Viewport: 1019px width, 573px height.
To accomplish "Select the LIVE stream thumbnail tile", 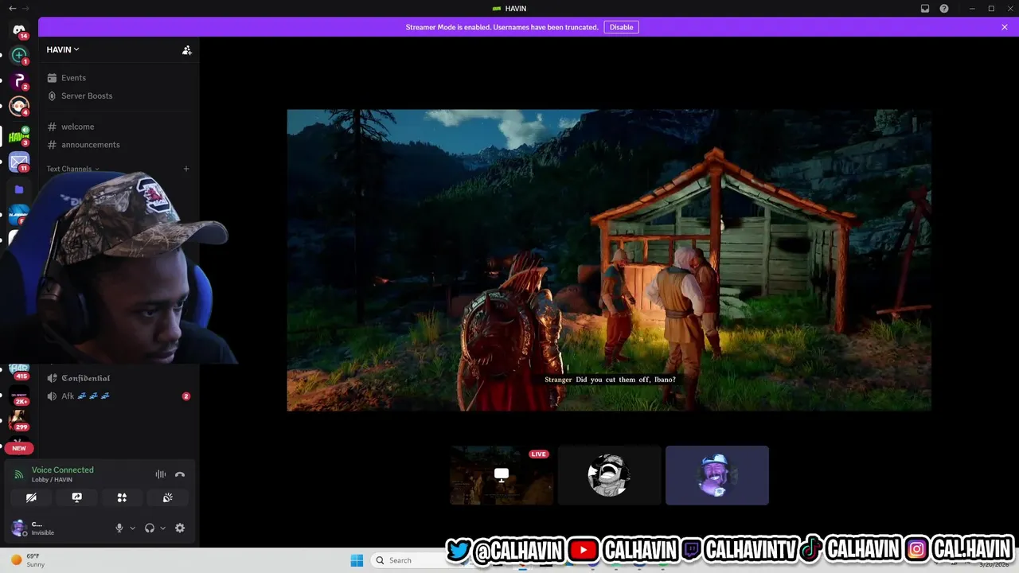I will [x=502, y=475].
